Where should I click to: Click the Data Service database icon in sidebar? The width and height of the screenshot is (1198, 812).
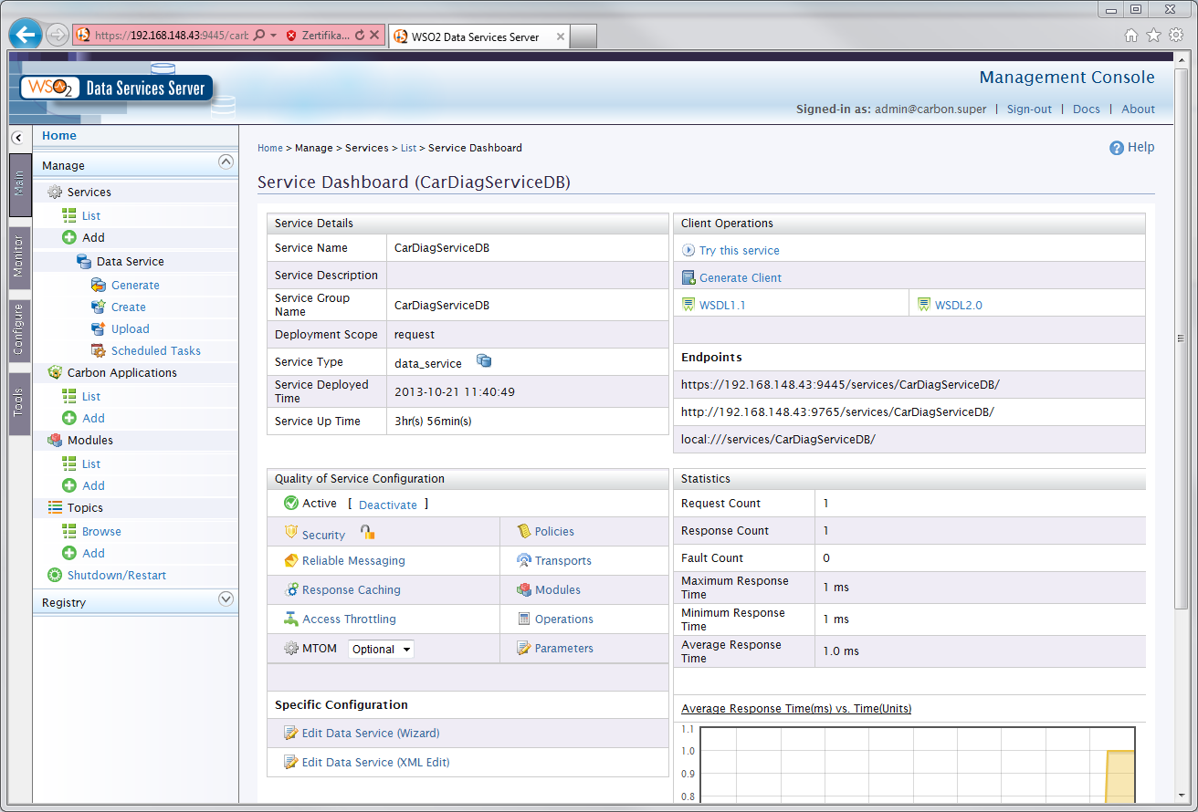coord(84,262)
